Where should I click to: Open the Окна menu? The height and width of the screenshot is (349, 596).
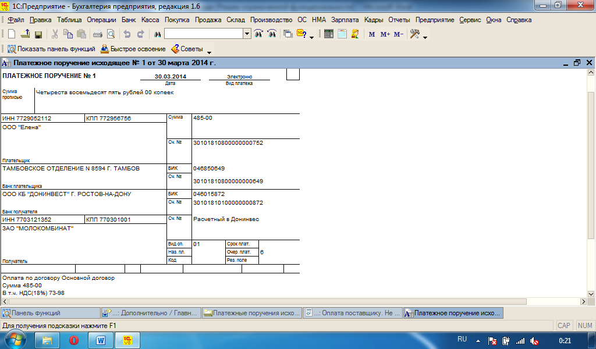(494, 20)
